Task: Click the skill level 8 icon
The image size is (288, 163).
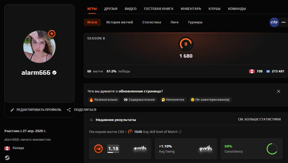Action: (186, 44)
